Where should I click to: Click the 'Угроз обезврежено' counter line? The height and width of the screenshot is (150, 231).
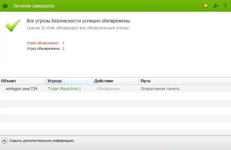pos(45,48)
